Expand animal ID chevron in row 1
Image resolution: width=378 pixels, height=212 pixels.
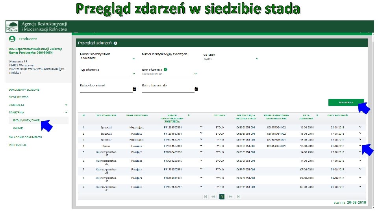point(201,127)
